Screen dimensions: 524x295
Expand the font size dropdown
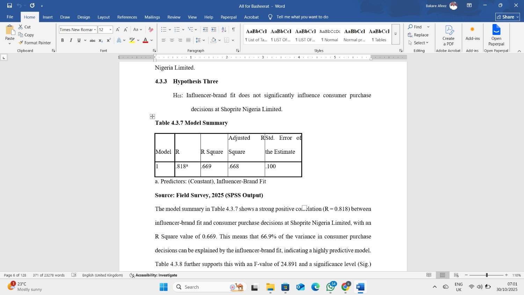110,30
